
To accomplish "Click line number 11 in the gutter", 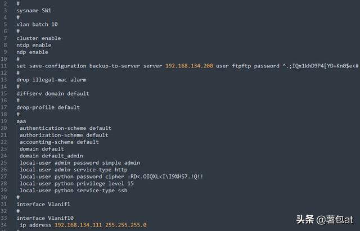I will pos(4,66).
